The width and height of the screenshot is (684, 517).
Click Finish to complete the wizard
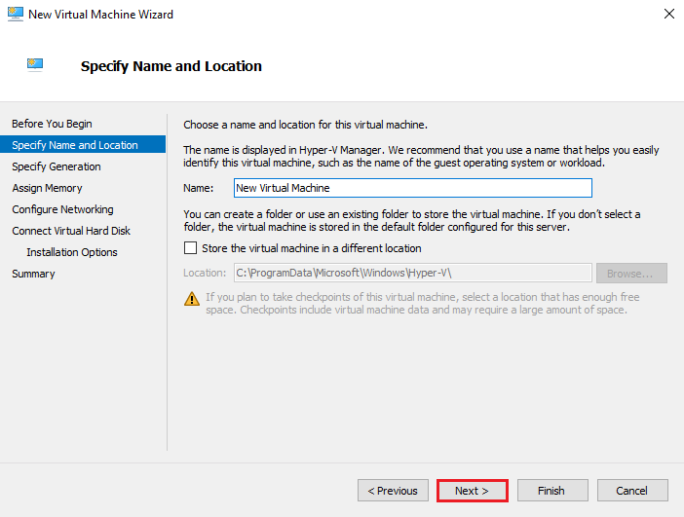click(x=552, y=491)
